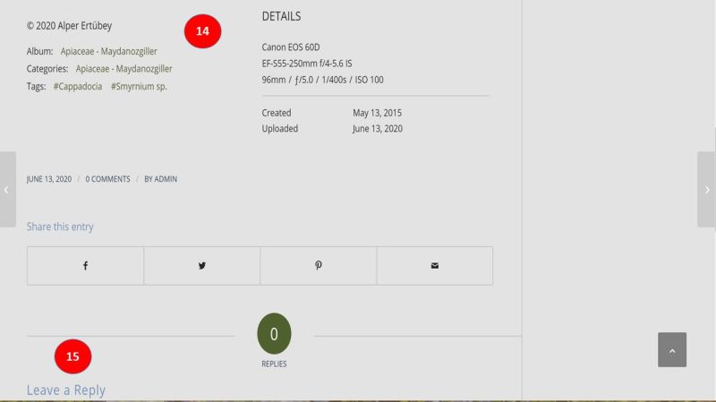The width and height of the screenshot is (716, 402).
Task: Jump to the 0 Comments link
Action: (107, 179)
